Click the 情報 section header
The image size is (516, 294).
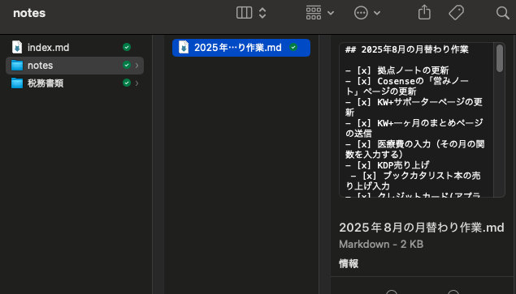coord(349,263)
